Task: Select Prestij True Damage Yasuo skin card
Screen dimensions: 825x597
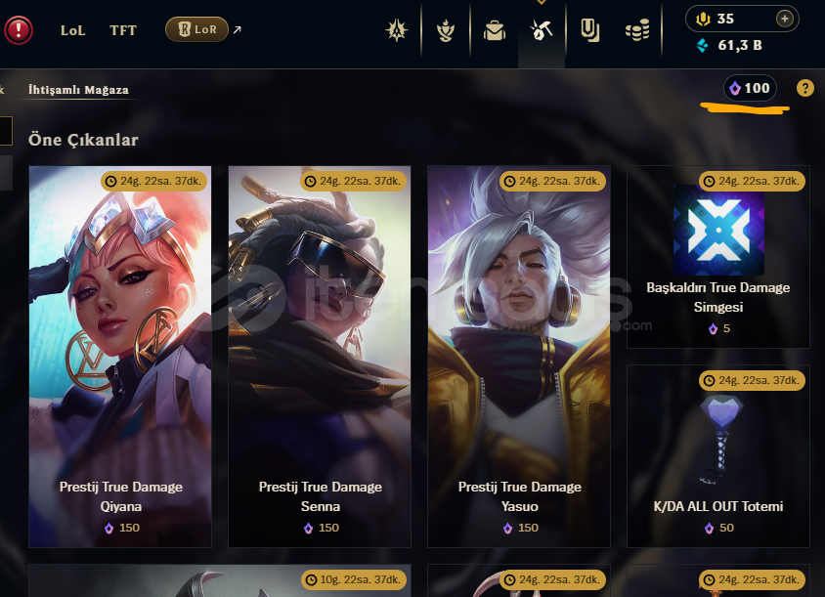Action: [519, 357]
